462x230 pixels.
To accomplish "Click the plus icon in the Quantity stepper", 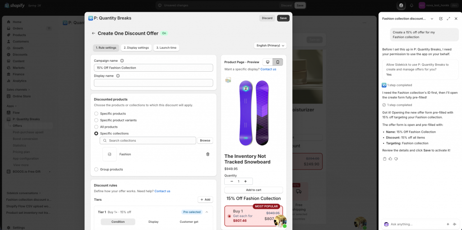I will (x=245, y=181).
